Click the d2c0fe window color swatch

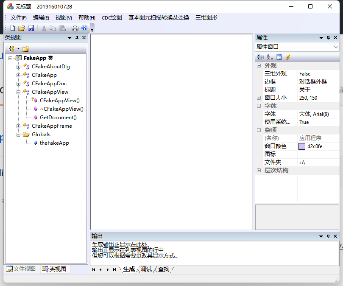coord(302,146)
